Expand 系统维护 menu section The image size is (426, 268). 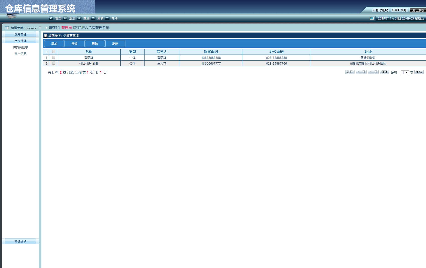coord(20,241)
